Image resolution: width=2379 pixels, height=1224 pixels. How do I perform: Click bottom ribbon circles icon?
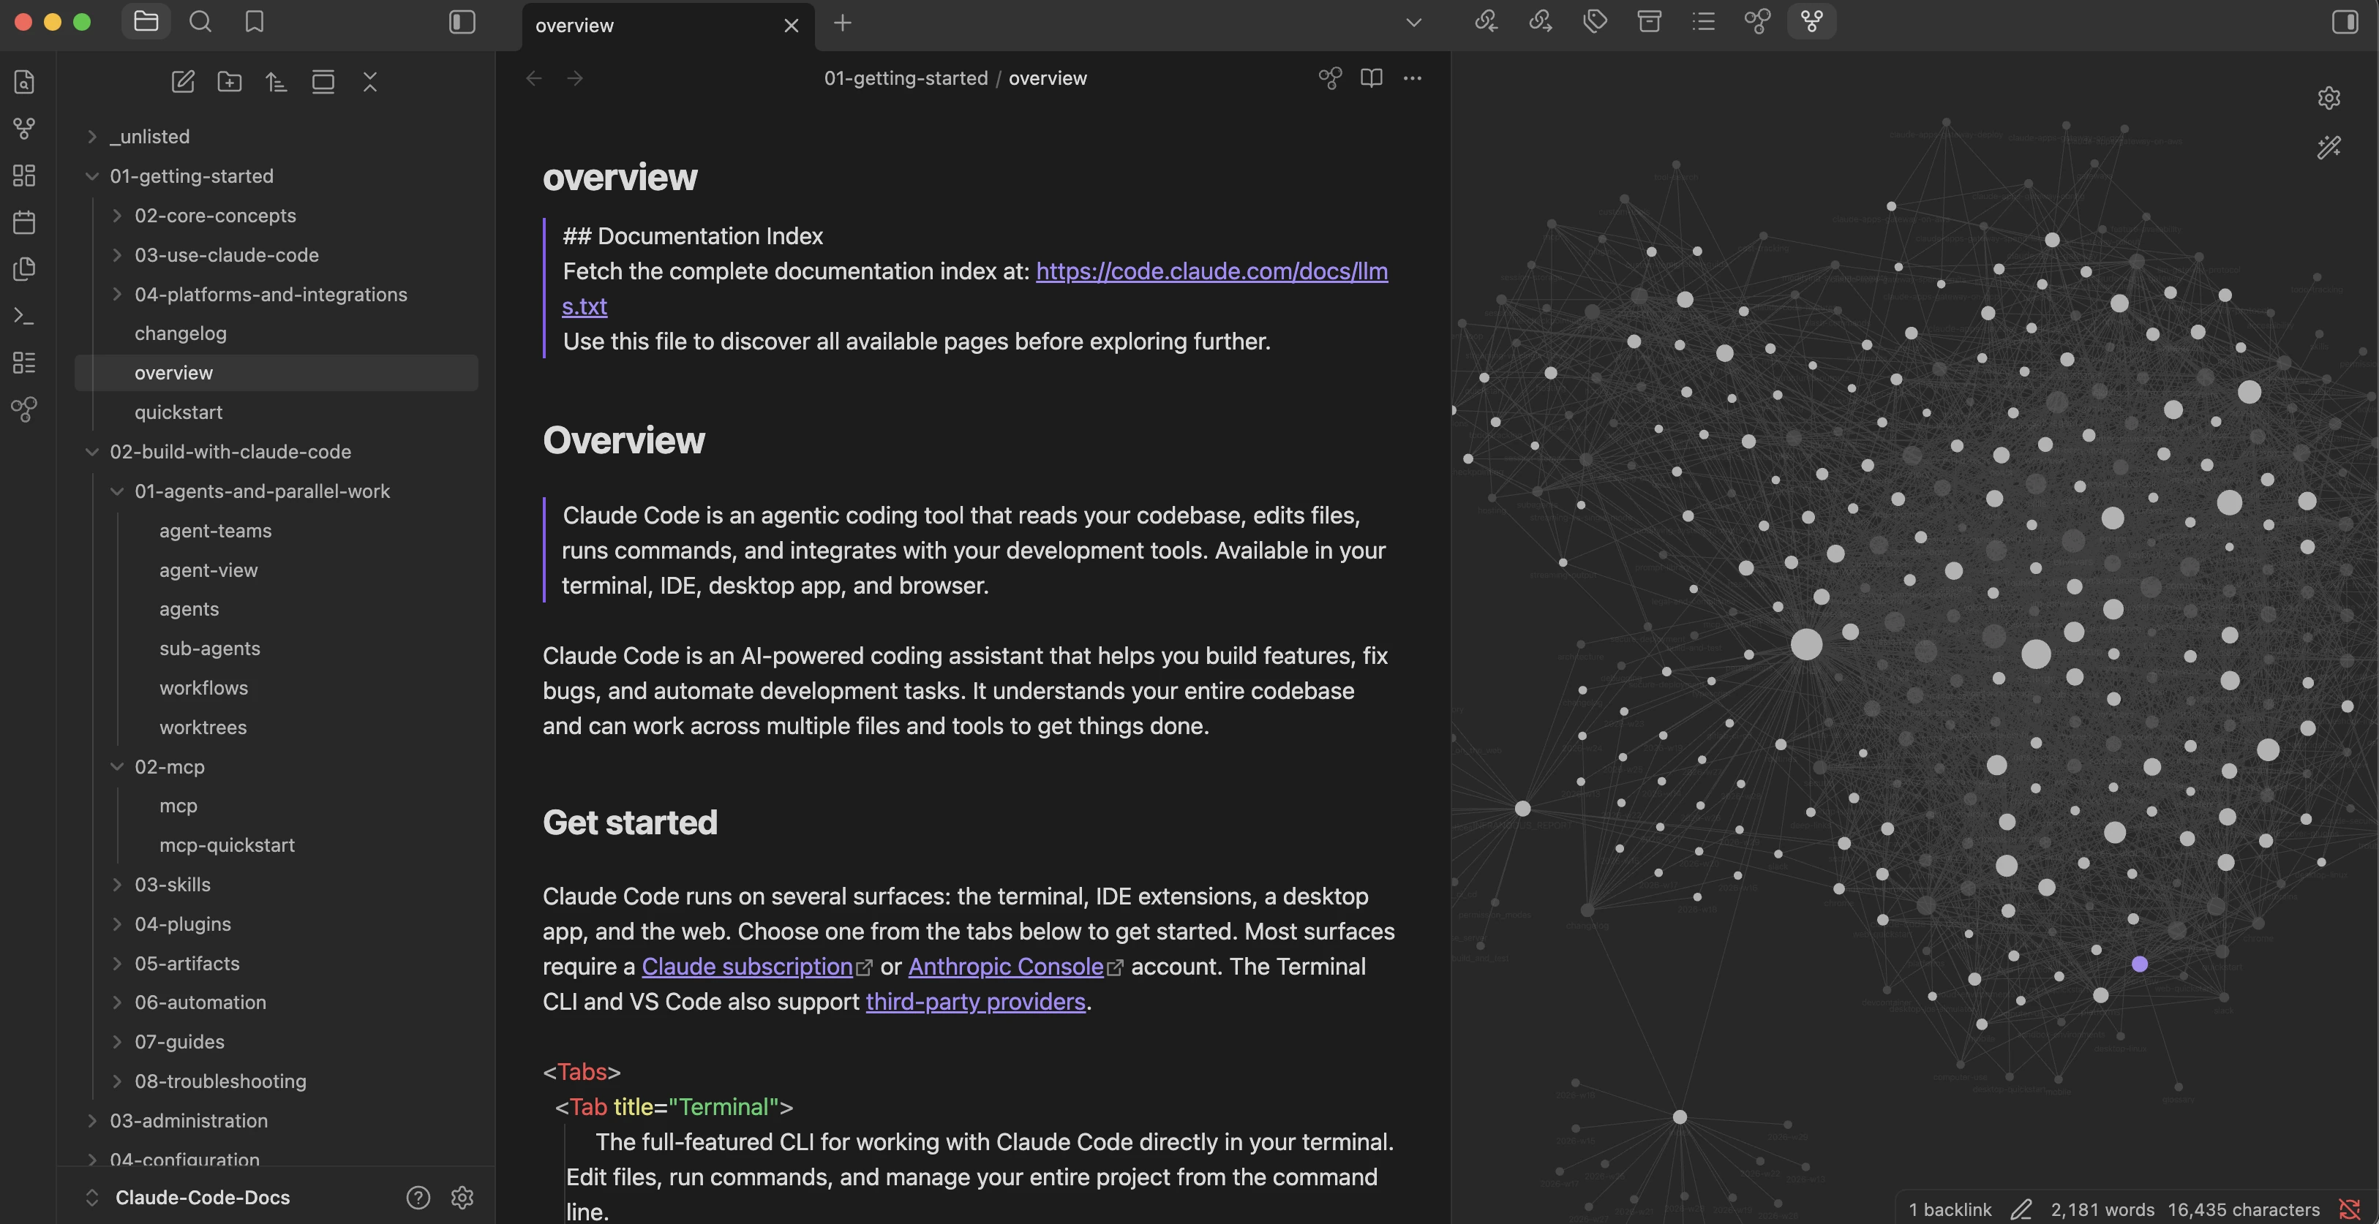25,409
